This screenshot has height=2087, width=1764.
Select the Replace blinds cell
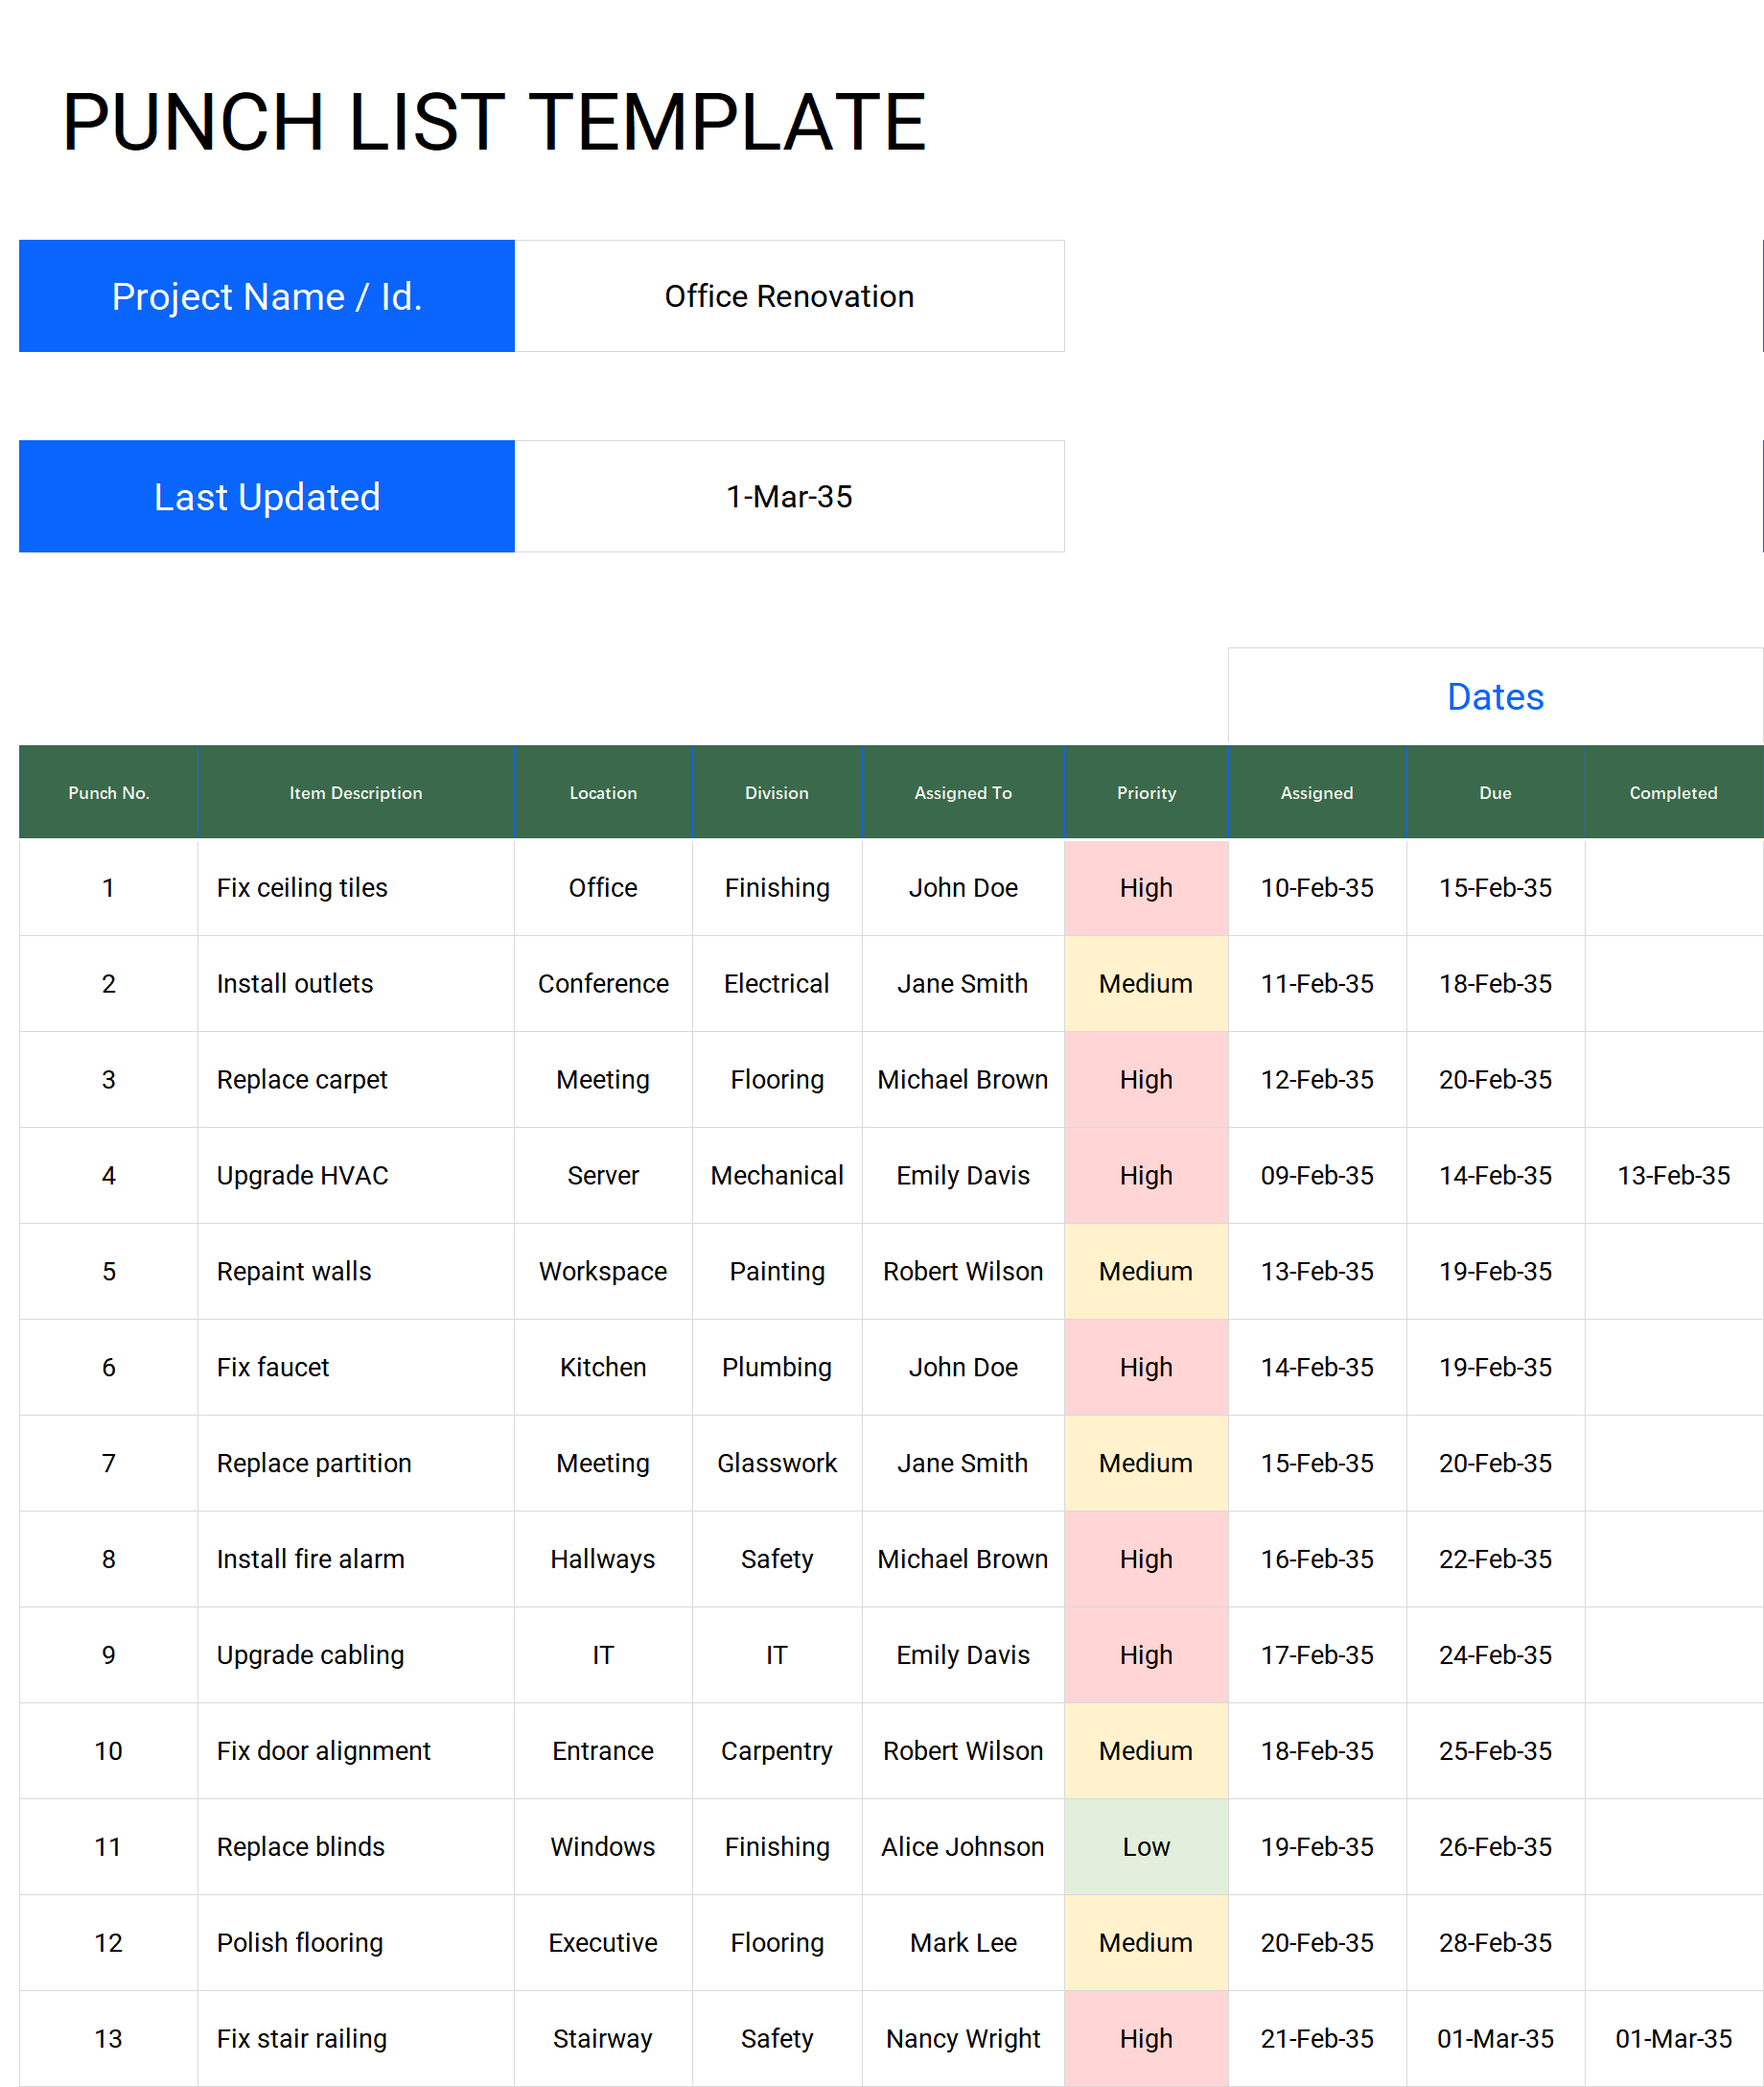pyautogui.click(x=356, y=1847)
